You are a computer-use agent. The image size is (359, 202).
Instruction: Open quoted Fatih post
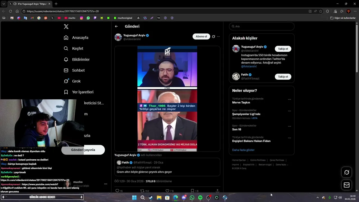[167, 167]
